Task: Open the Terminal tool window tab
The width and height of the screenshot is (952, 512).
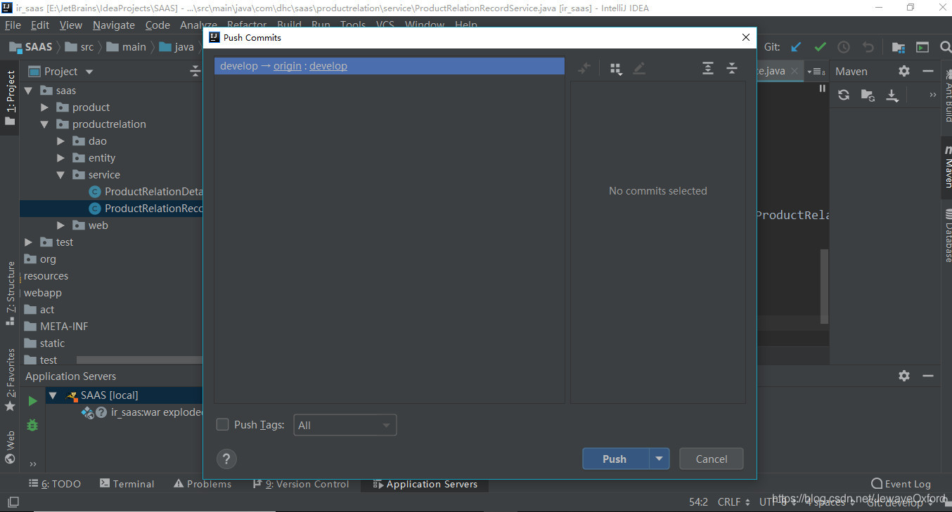Action: tap(127, 484)
